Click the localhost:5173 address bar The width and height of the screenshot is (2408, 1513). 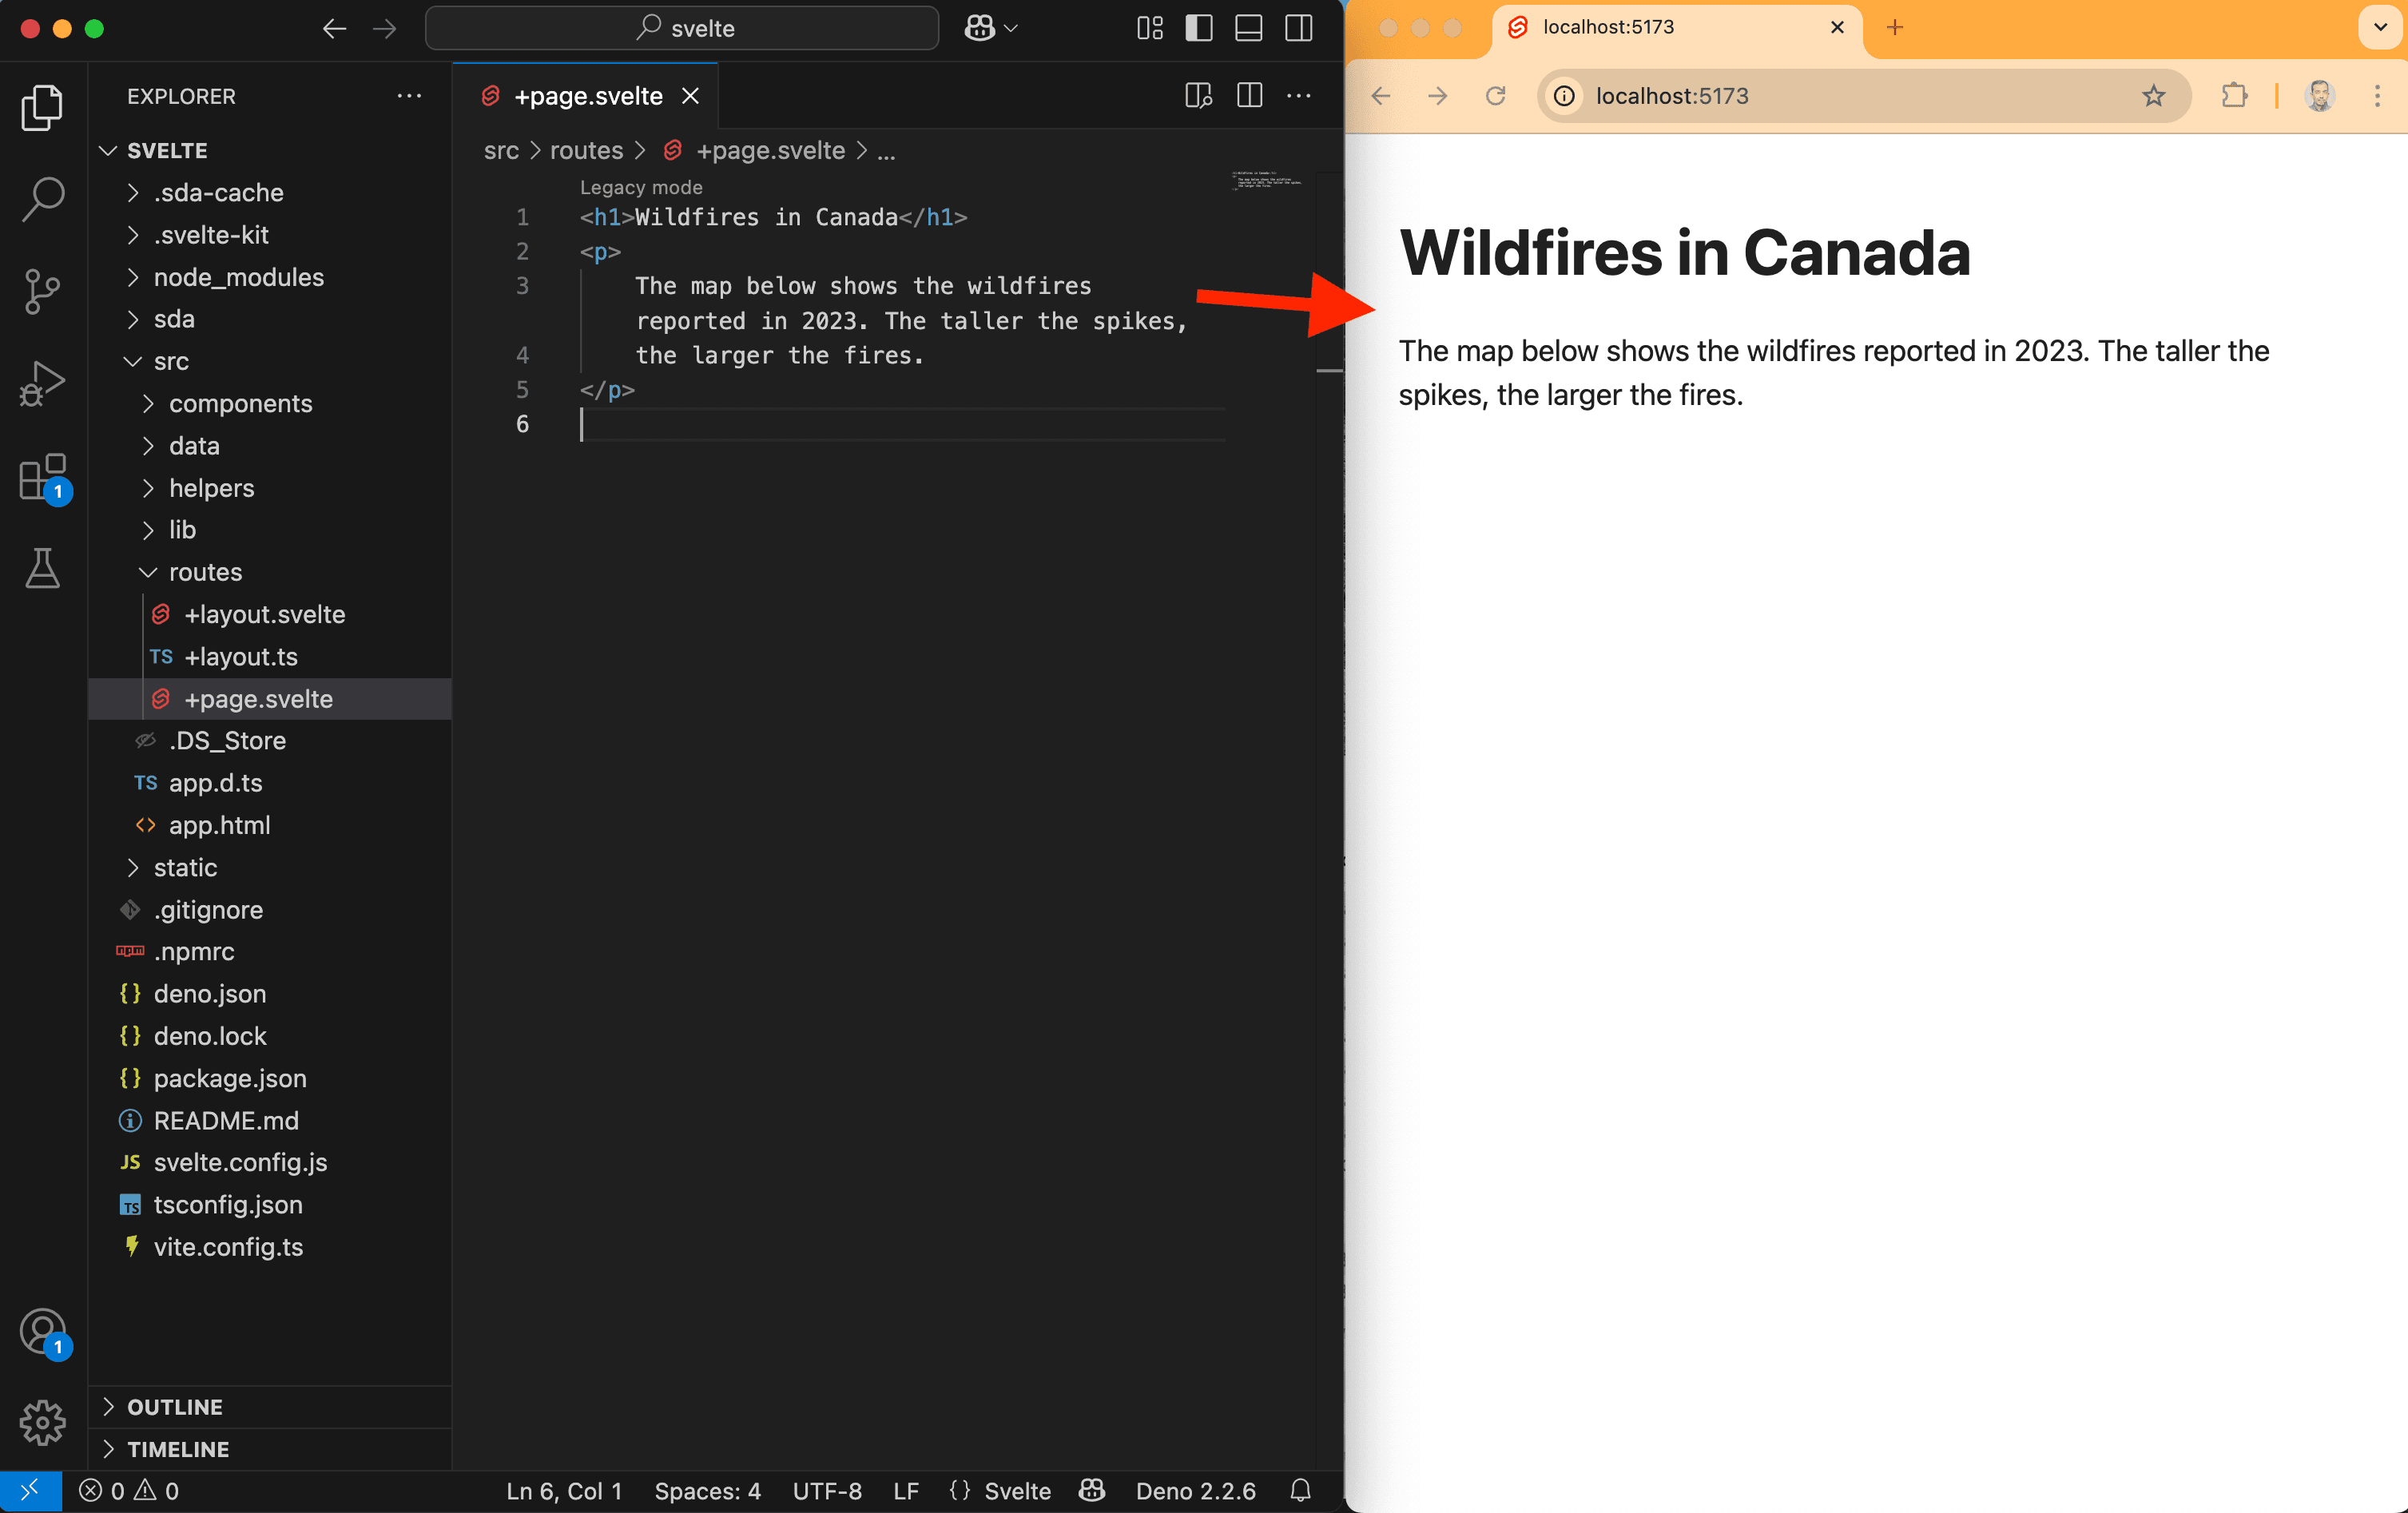point(1864,96)
